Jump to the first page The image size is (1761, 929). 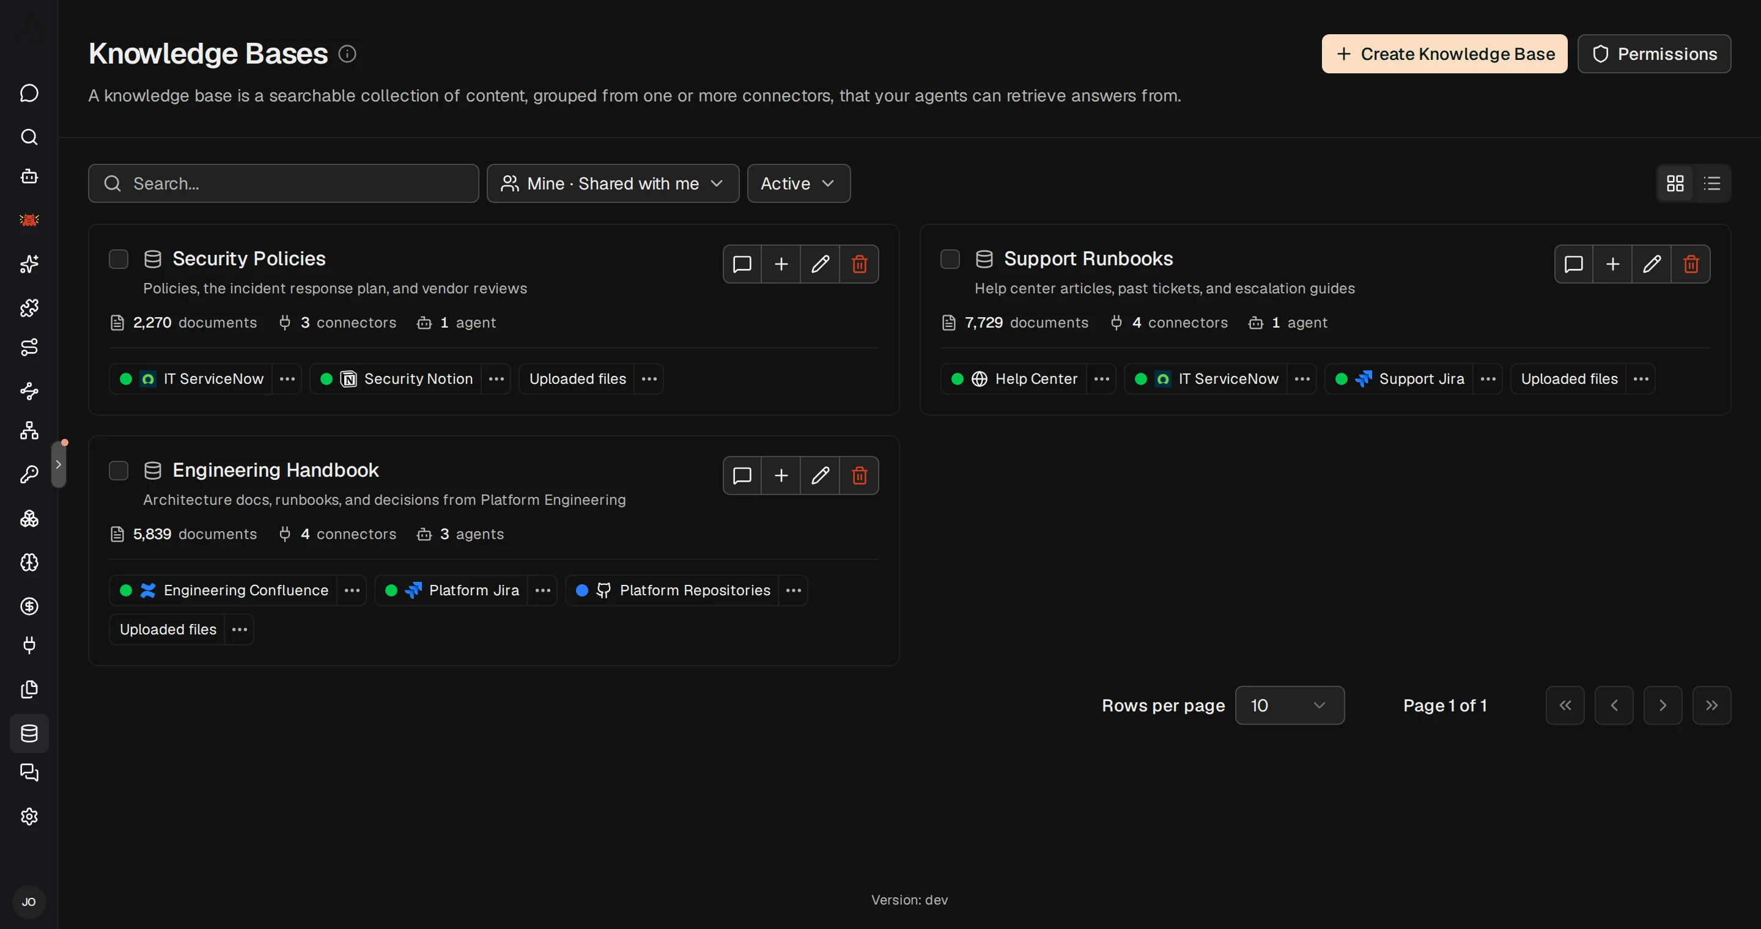[x=1565, y=705]
